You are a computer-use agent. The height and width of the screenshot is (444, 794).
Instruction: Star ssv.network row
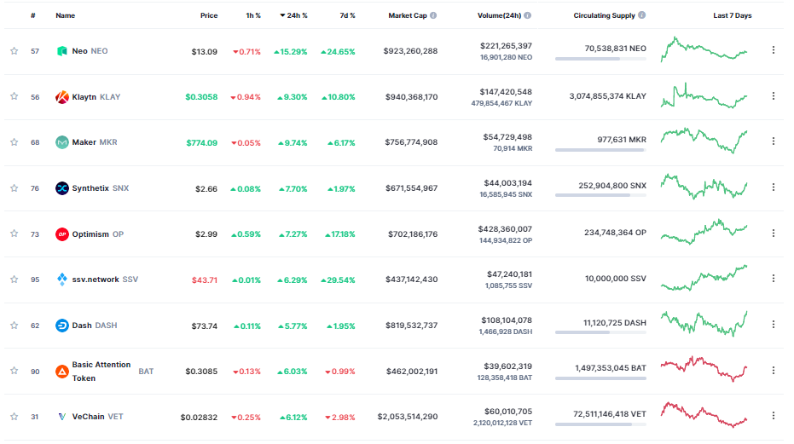pos(14,279)
